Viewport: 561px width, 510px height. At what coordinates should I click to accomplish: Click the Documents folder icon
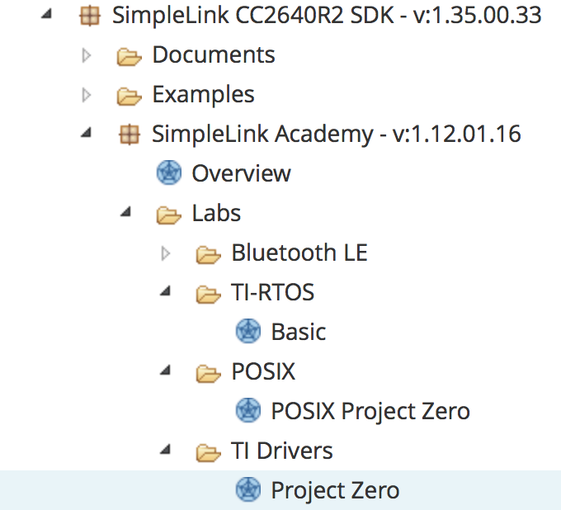click(129, 55)
